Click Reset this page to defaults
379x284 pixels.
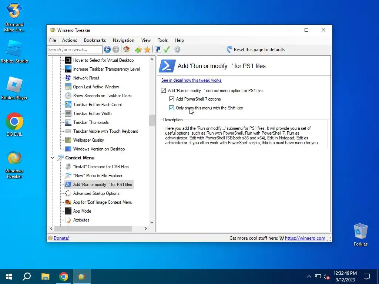[x=256, y=50]
